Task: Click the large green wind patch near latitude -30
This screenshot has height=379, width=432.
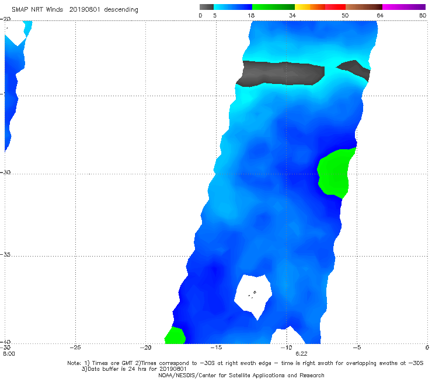Action: 334,173
